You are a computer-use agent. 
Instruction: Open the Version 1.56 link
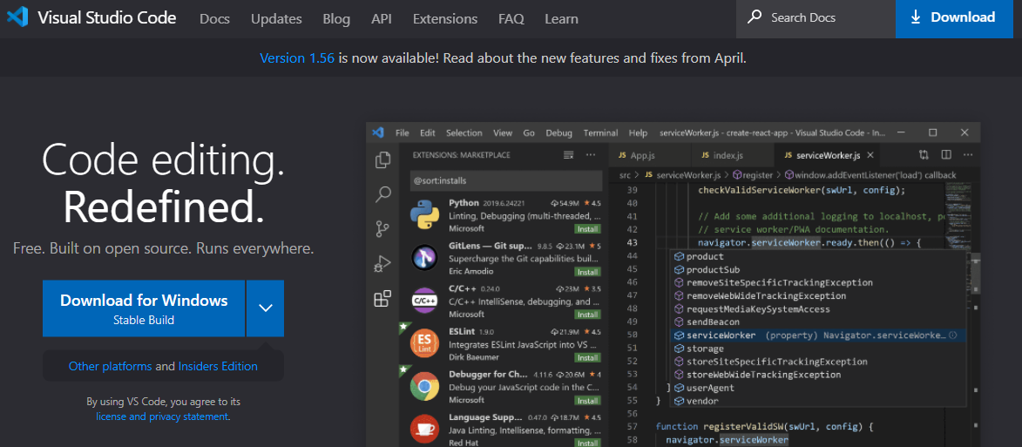click(x=297, y=58)
